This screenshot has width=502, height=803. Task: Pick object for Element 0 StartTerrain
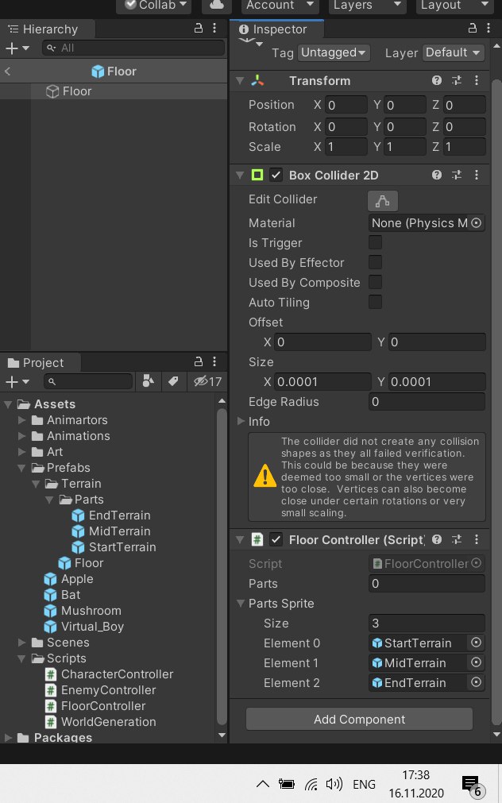(476, 643)
